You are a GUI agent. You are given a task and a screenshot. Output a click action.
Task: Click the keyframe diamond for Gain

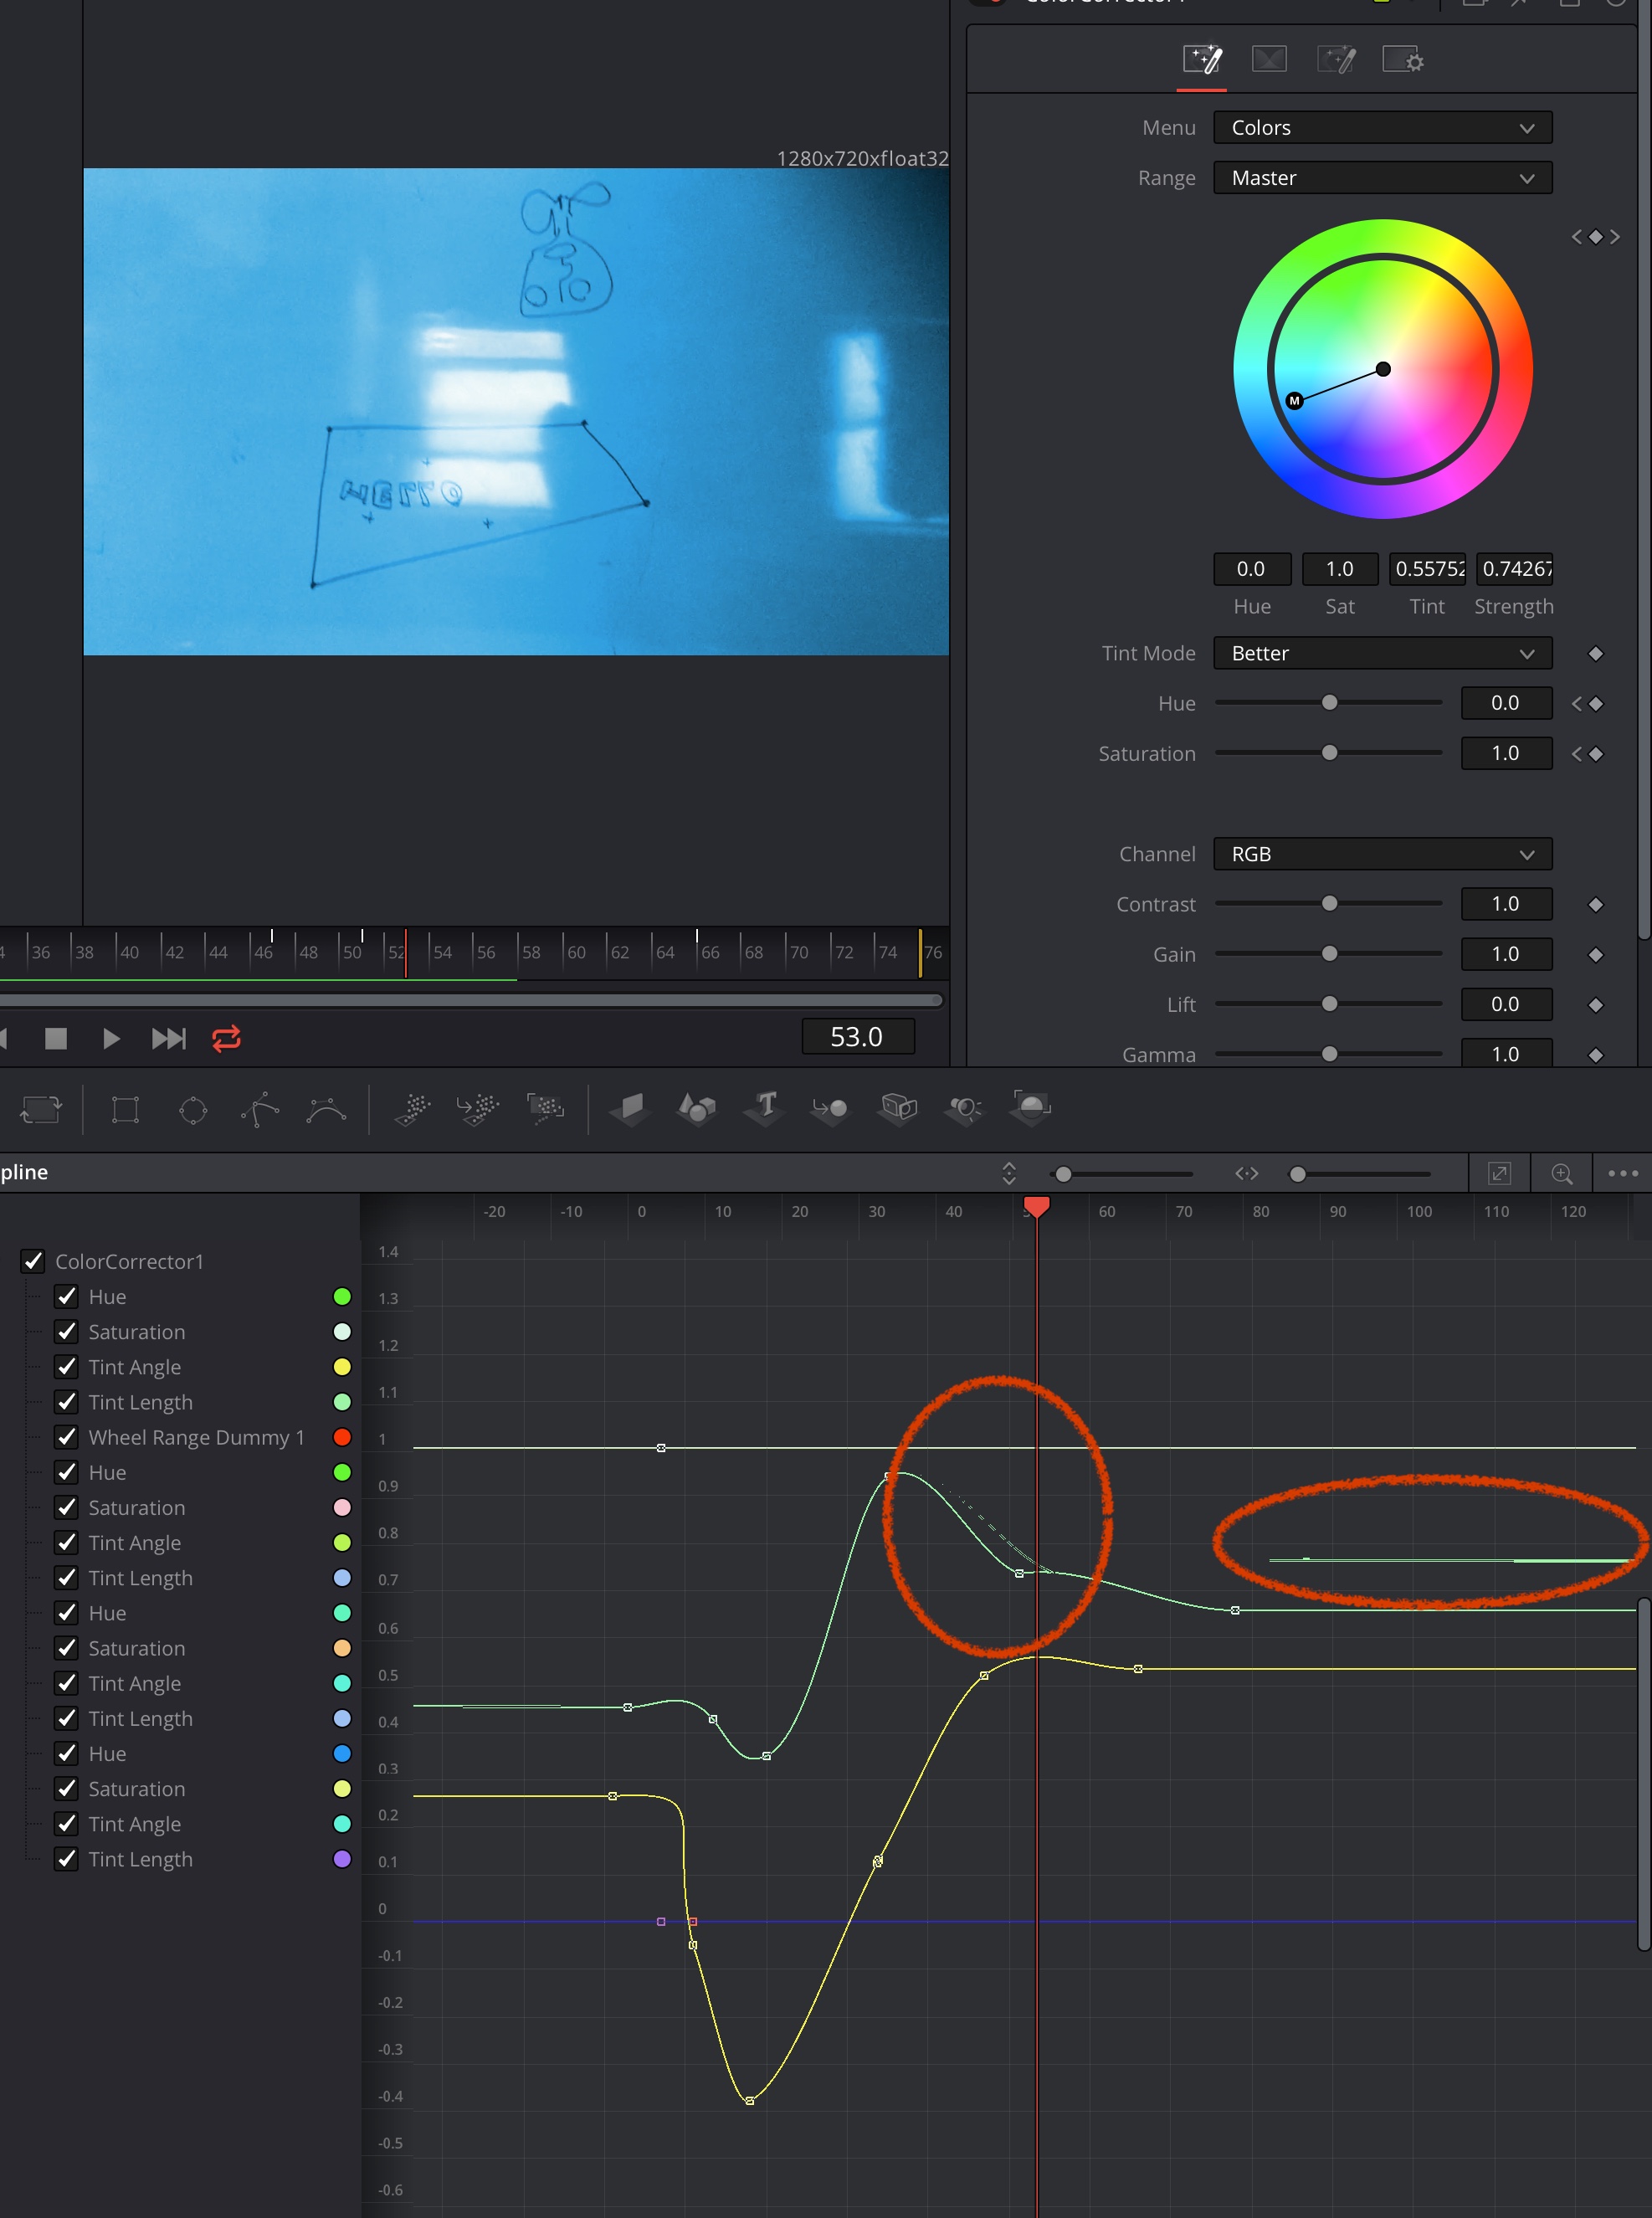1595,954
